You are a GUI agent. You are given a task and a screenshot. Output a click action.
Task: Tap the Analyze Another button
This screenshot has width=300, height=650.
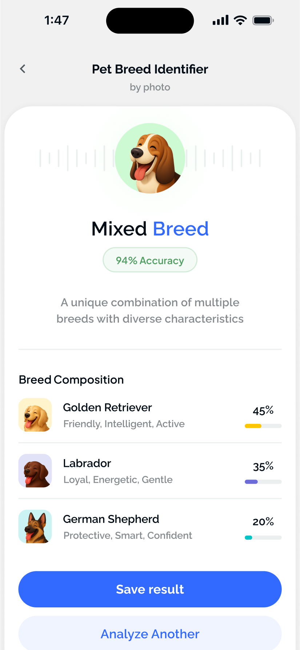click(150, 634)
